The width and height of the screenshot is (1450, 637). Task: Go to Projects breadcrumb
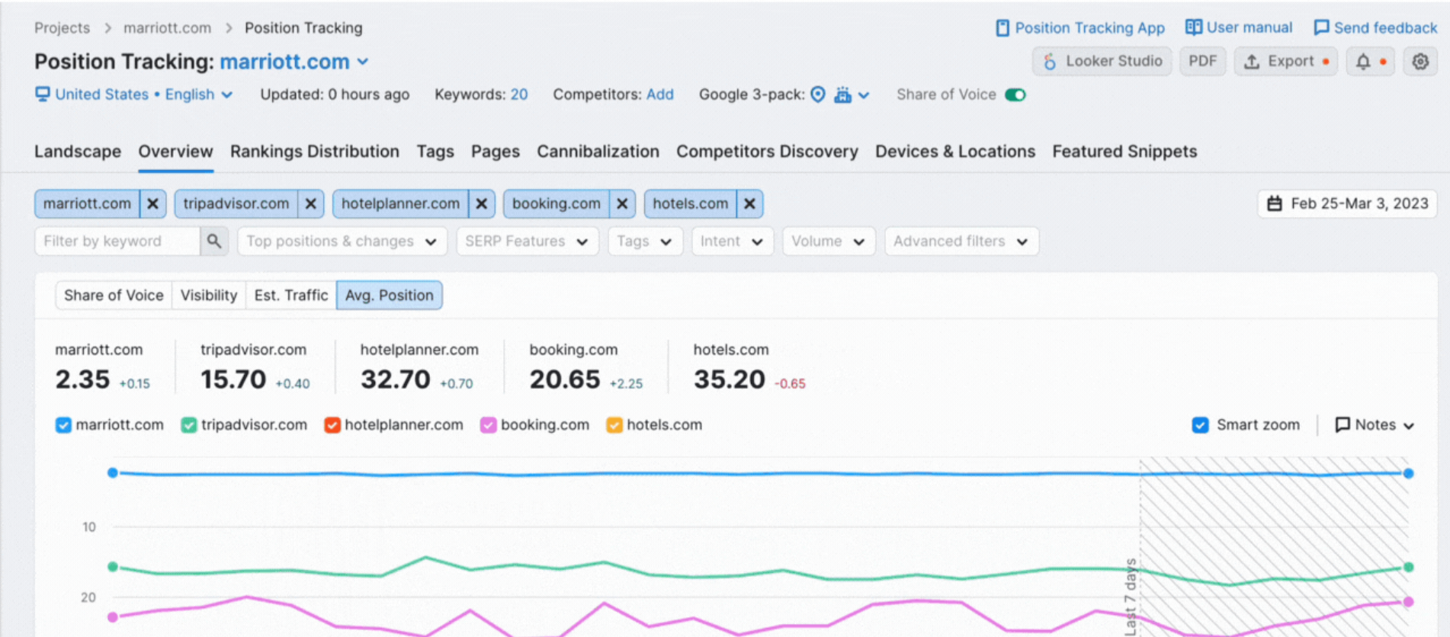62,28
